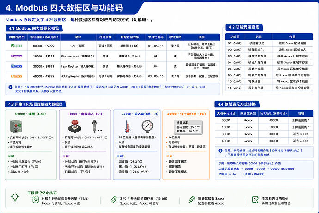Viewport: 319px width, 213px height.
Task: Select the 10001 cell in the address conversion table
Action: pyautogui.click(x=226, y=127)
